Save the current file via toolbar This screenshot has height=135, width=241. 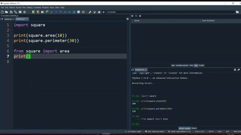tap(11, 12)
